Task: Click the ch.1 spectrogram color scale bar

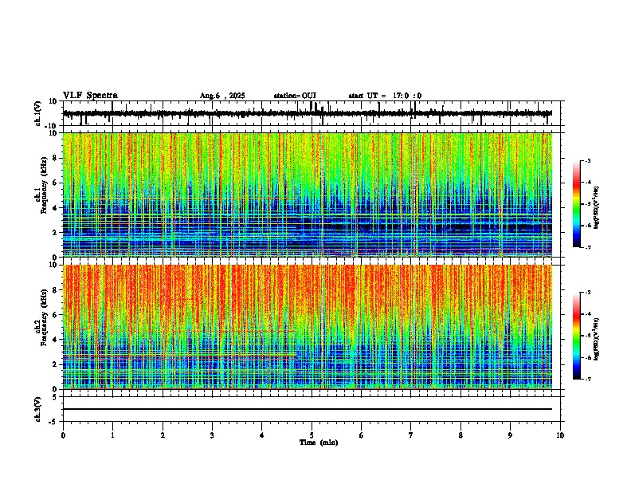Action: click(x=577, y=204)
